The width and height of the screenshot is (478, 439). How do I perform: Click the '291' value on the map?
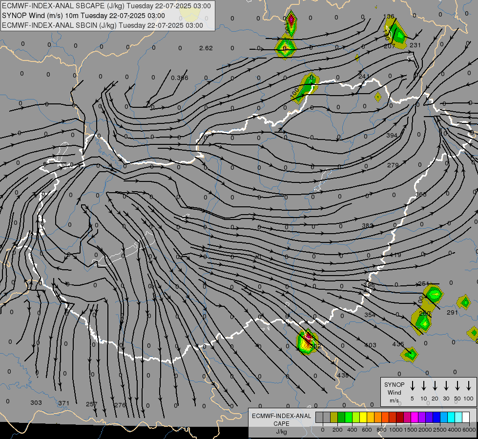pyautogui.click(x=453, y=313)
